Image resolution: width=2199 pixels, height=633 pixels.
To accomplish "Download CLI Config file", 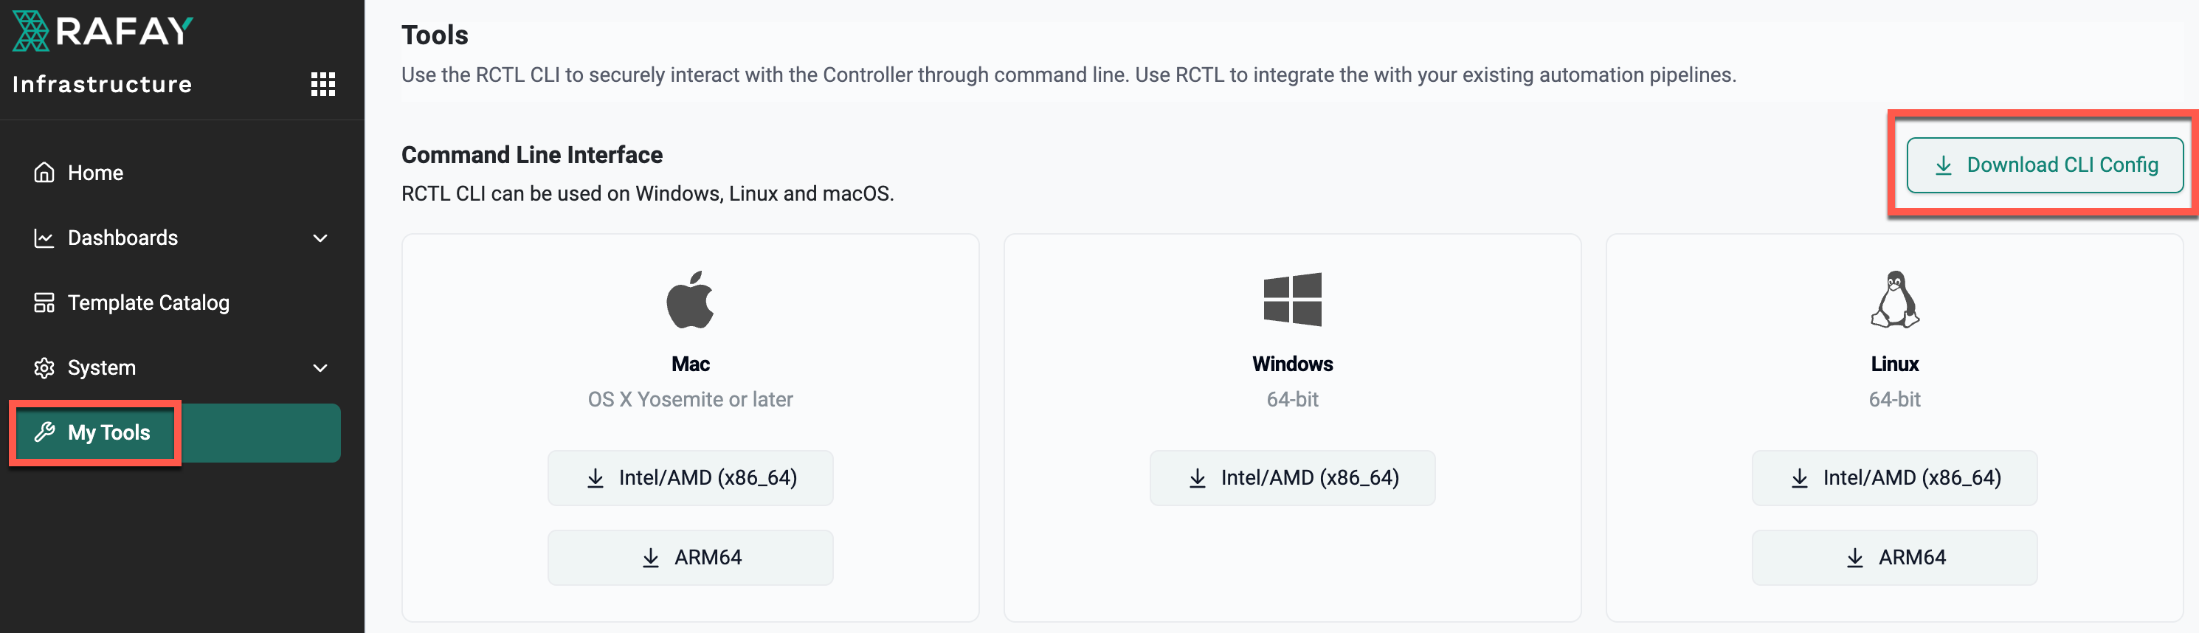I will [x=2045, y=165].
